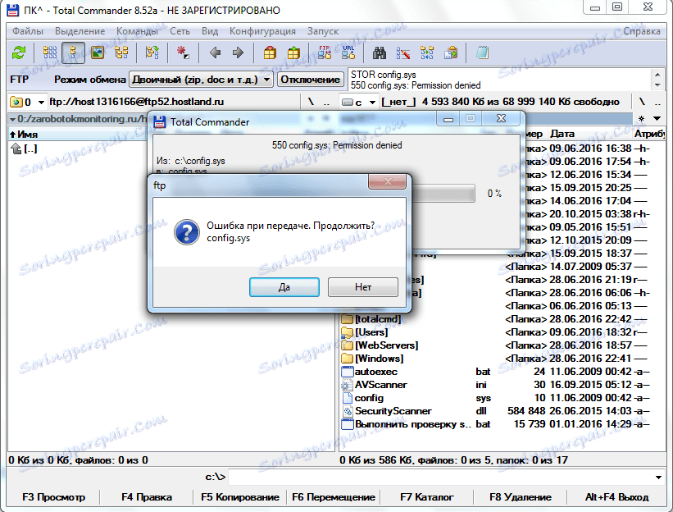673x512 pixels.
Task: Open the 'Файлы' menu
Action: 28,31
